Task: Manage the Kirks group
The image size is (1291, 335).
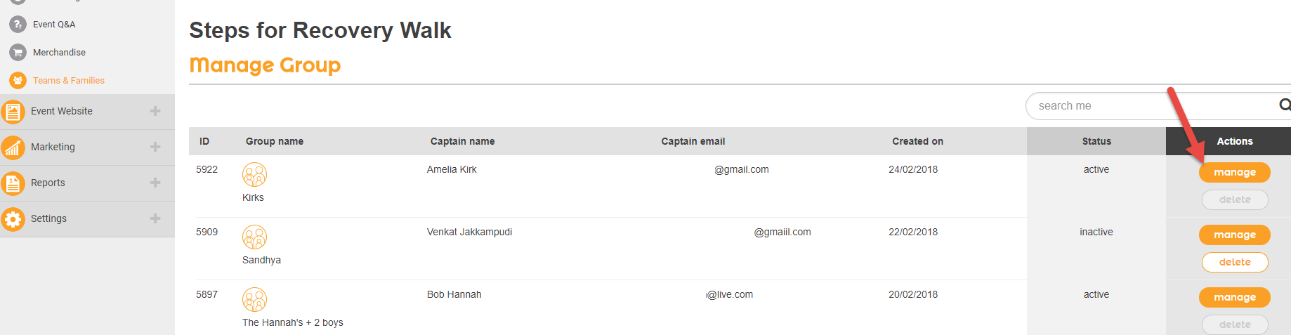Action: coord(1235,172)
